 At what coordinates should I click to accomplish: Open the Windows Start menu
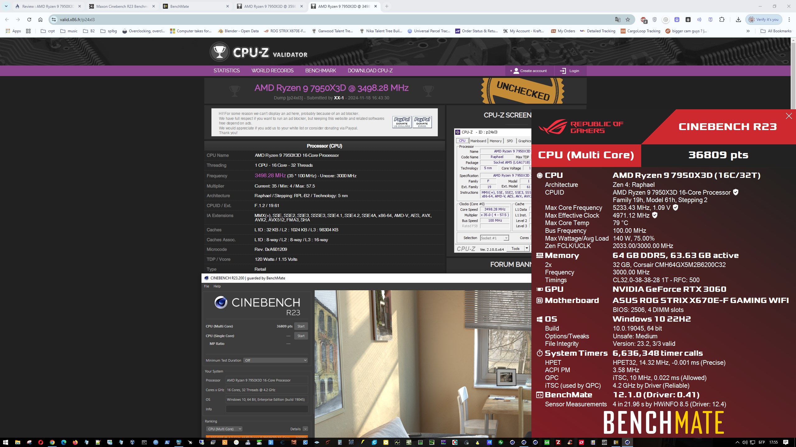coord(6,442)
